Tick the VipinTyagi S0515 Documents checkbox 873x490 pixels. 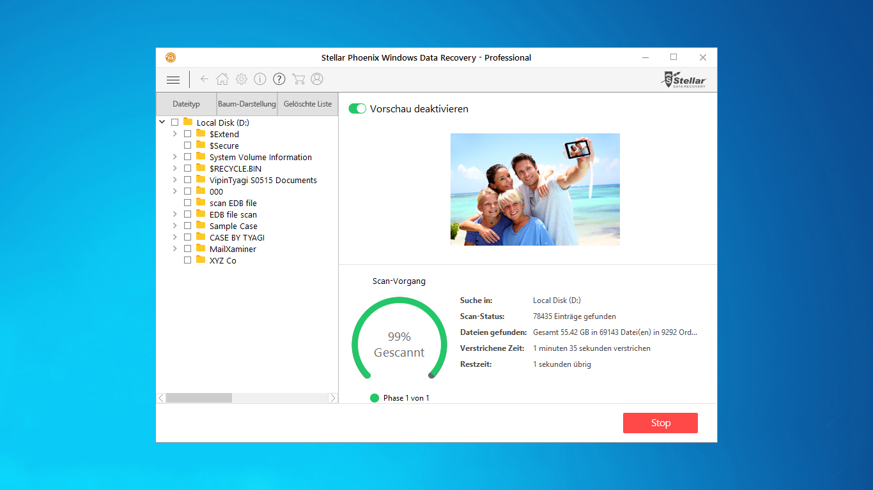point(187,180)
